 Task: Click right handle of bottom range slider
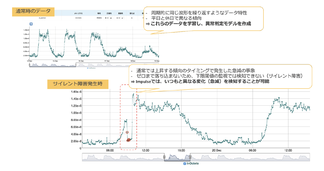coord(190,157)
